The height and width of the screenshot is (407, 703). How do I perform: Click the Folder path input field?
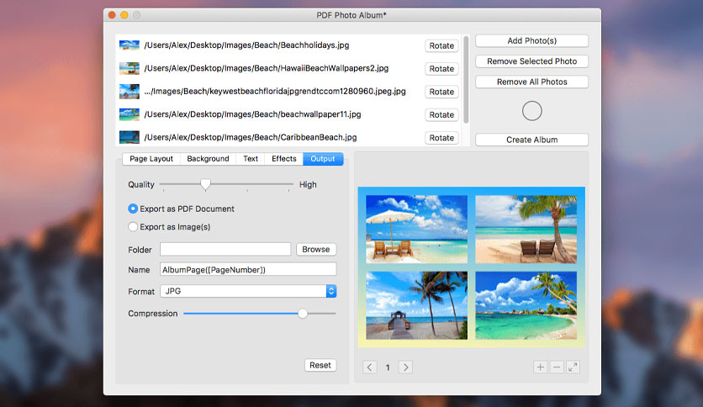(x=225, y=249)
